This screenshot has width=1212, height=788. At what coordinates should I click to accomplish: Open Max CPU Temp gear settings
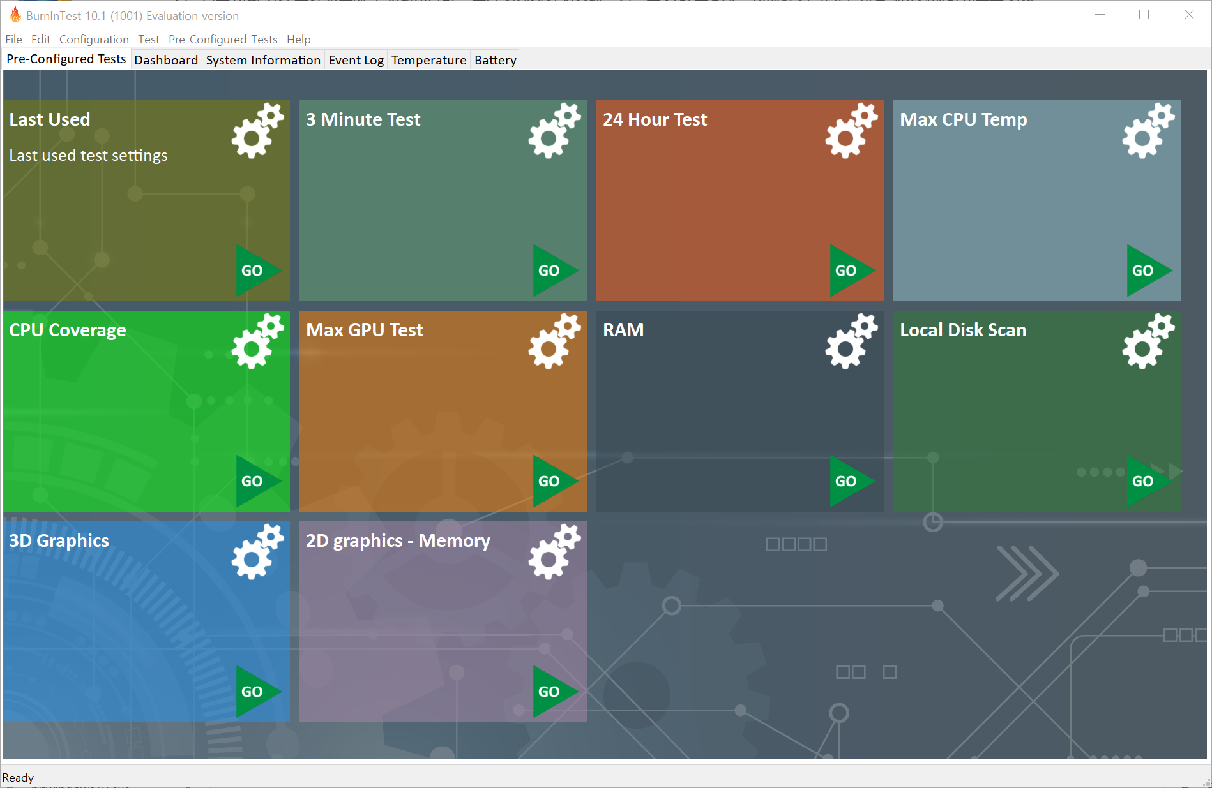[x=1148, y=131]
